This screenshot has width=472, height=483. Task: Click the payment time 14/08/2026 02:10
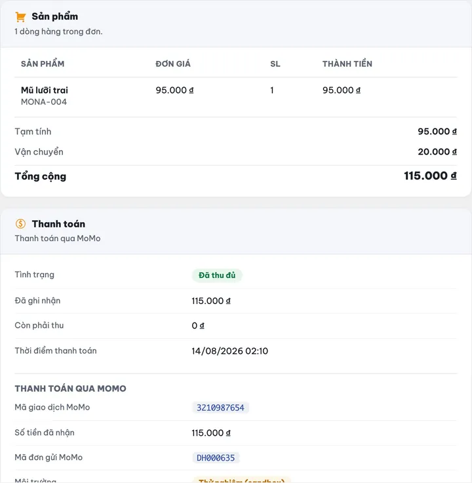pos(230,351)
